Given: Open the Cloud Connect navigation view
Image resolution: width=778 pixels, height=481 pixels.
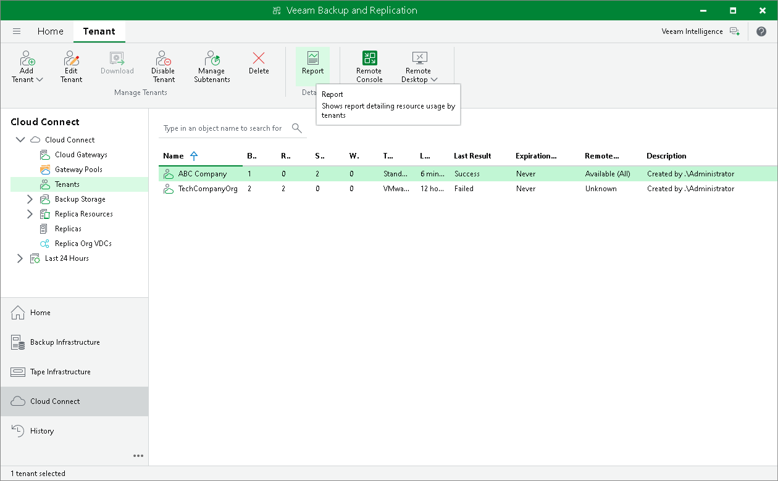Looking at the screenshot, I should coord(74,401).
